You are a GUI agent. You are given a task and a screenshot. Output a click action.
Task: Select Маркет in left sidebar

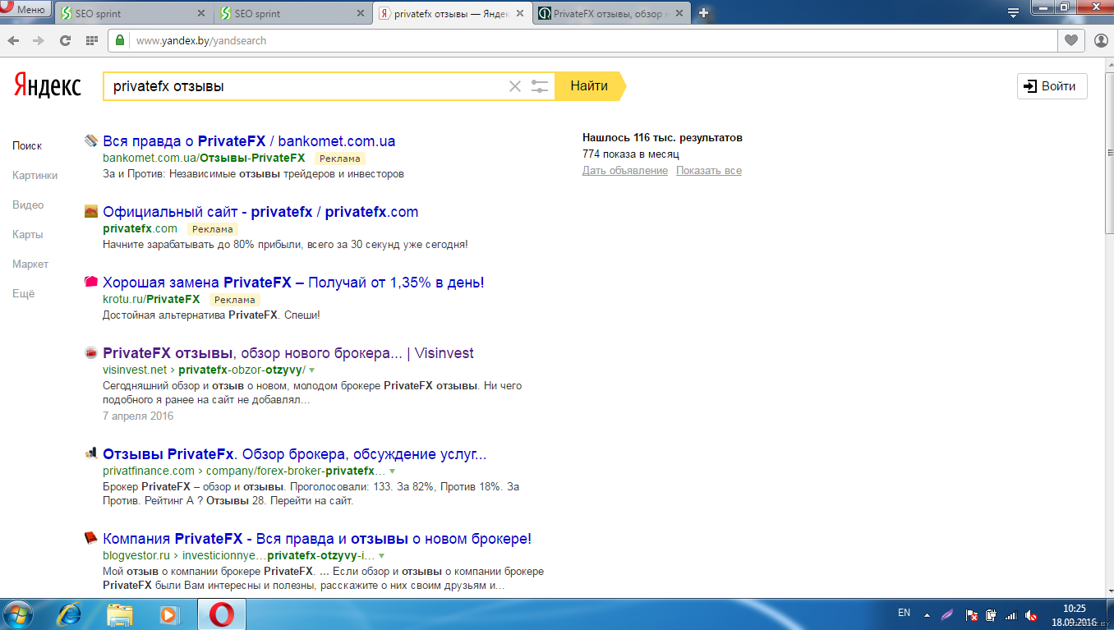coord(30,264)
